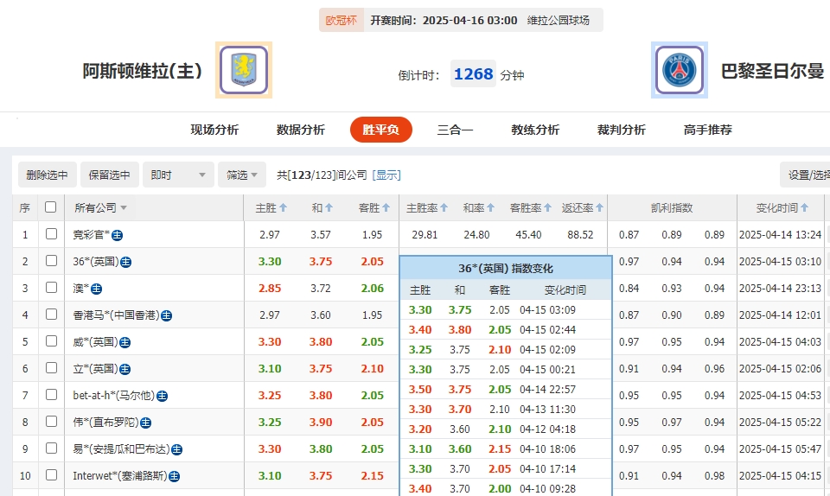Toggle the select-all checkbox in table header
Viewport: 830px width, 496px height.
pos(51,207)
